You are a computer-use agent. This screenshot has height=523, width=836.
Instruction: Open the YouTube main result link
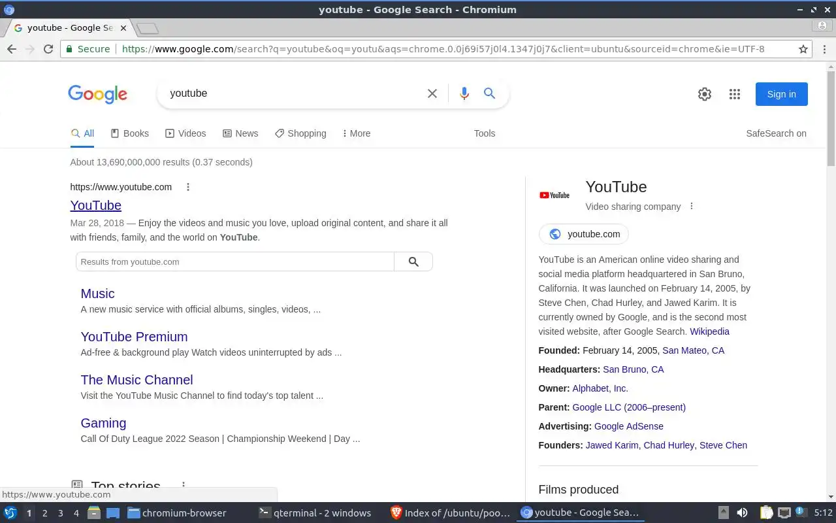tap(96, 205)
